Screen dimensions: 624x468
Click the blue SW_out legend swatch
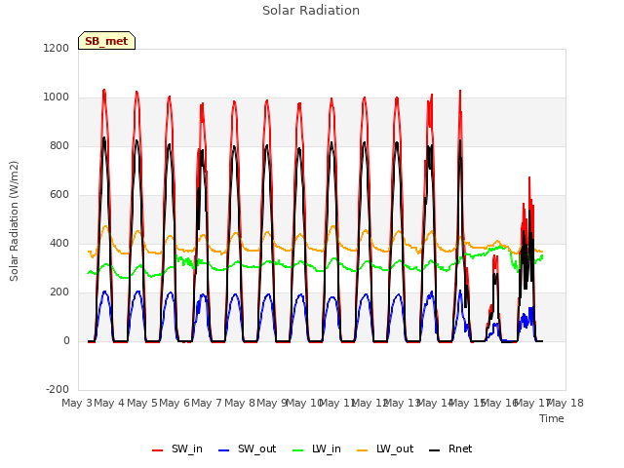224,450
